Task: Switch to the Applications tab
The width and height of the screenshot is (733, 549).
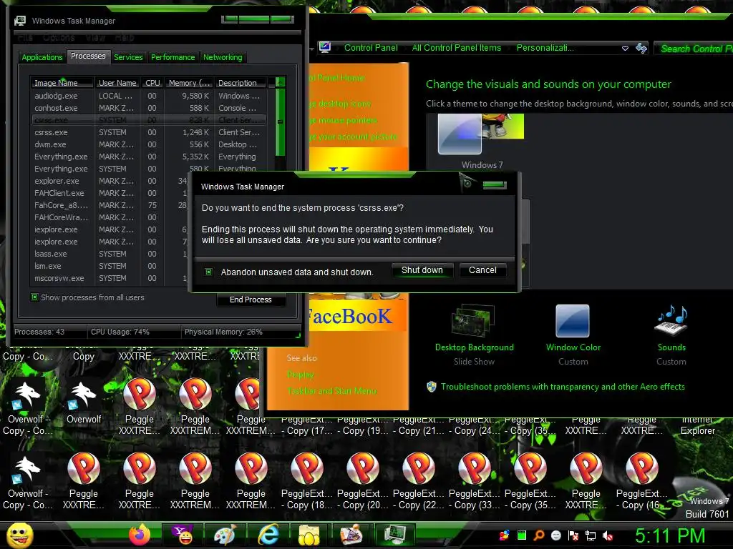Action: point(42,57)
